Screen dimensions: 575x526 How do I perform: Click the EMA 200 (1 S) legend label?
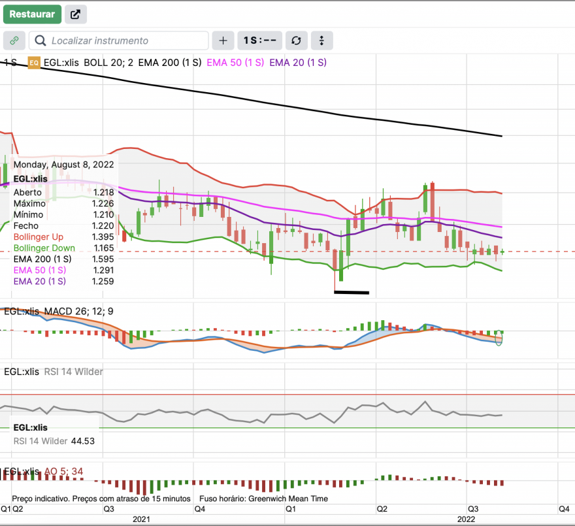coord(170,63)
